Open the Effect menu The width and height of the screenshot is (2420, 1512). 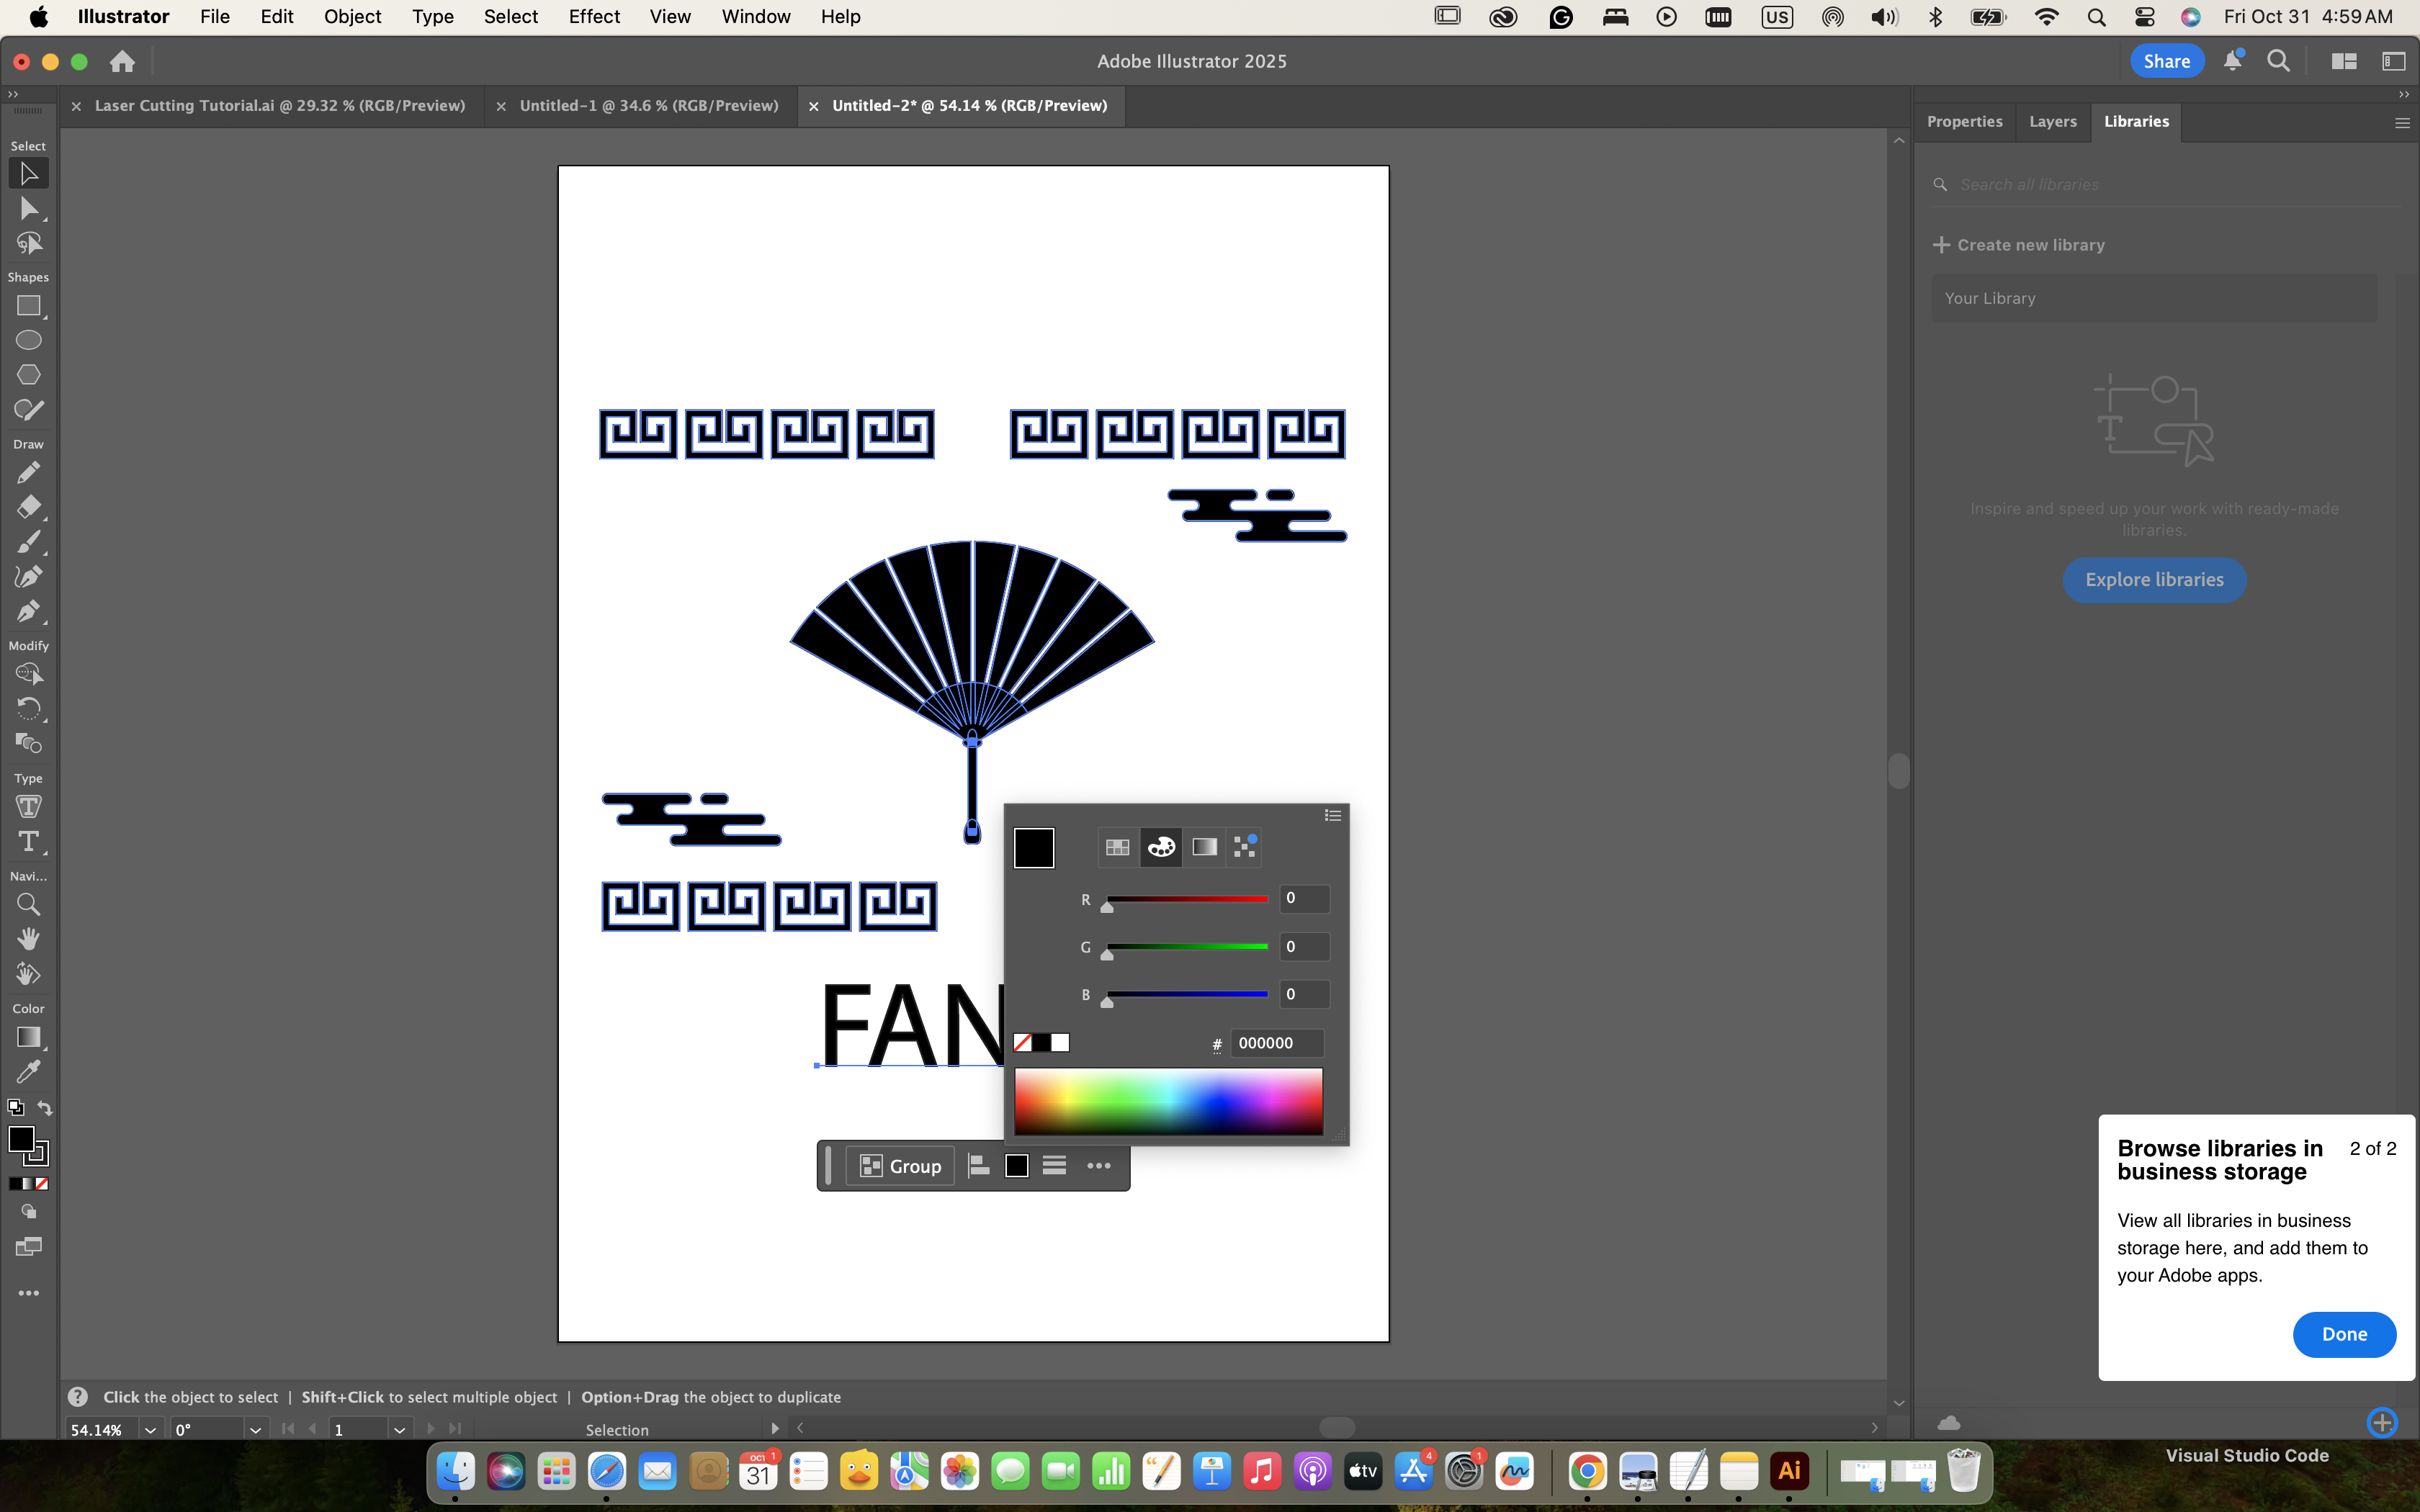tap(594, 17)
